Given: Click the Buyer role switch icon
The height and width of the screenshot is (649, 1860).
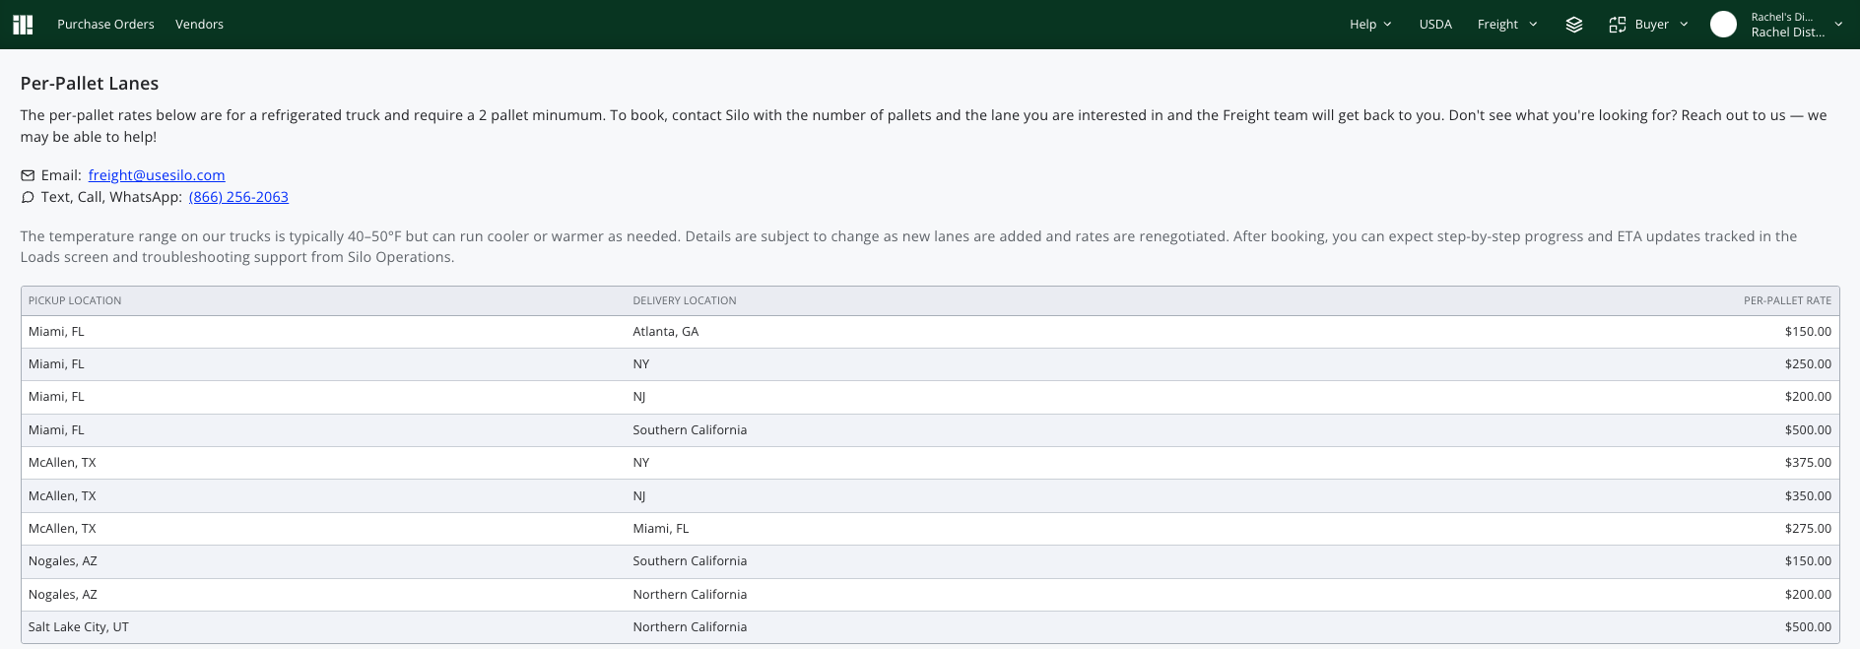Looking at the screenshot, I should (x=1618, y=25).
